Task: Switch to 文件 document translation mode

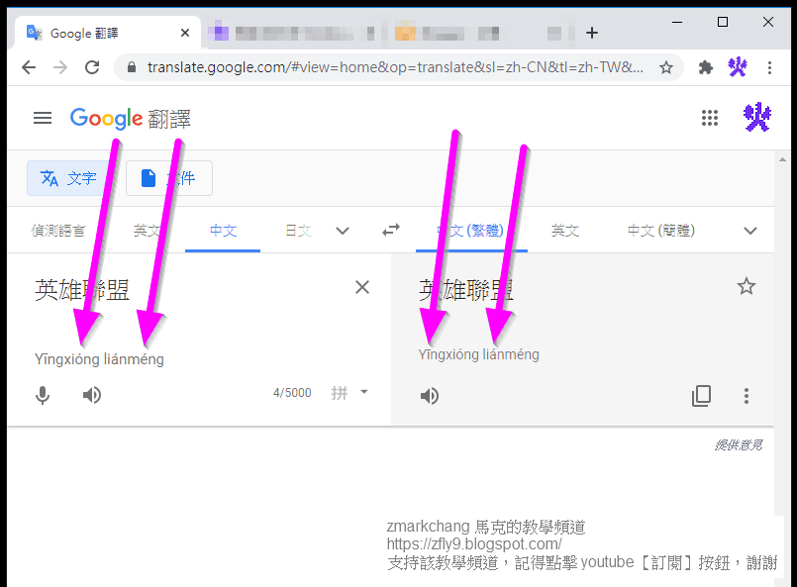Action: point(169,178)
